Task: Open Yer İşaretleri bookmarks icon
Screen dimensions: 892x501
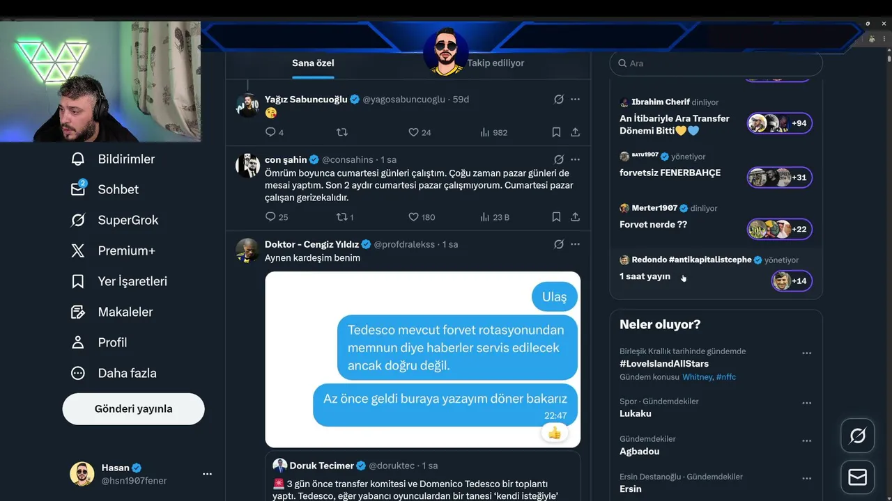Action: 78,281
